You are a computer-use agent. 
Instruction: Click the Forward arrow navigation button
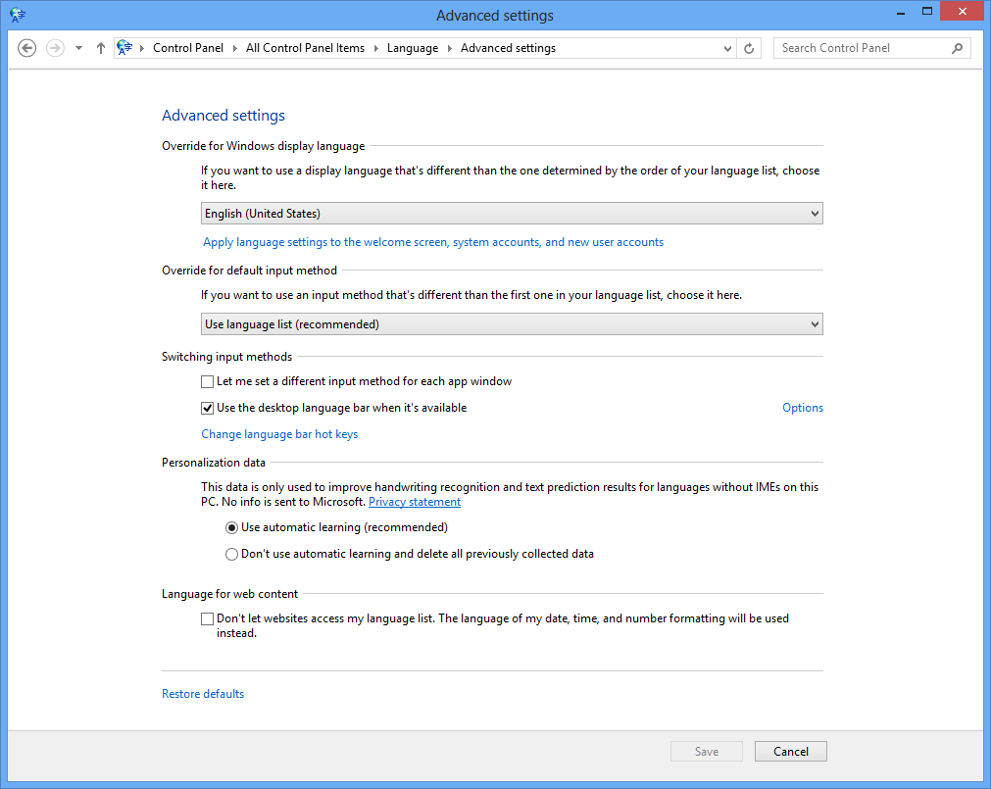56,48
